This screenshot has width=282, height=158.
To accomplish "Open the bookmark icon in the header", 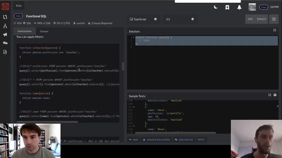I will [227, 7].
